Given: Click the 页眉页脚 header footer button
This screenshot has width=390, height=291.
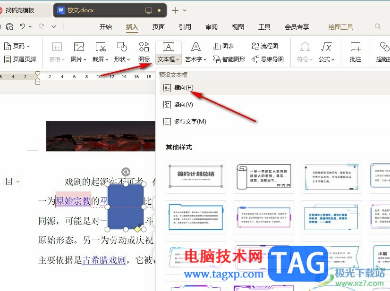Looking at the screenshot, I should [20, 59].
